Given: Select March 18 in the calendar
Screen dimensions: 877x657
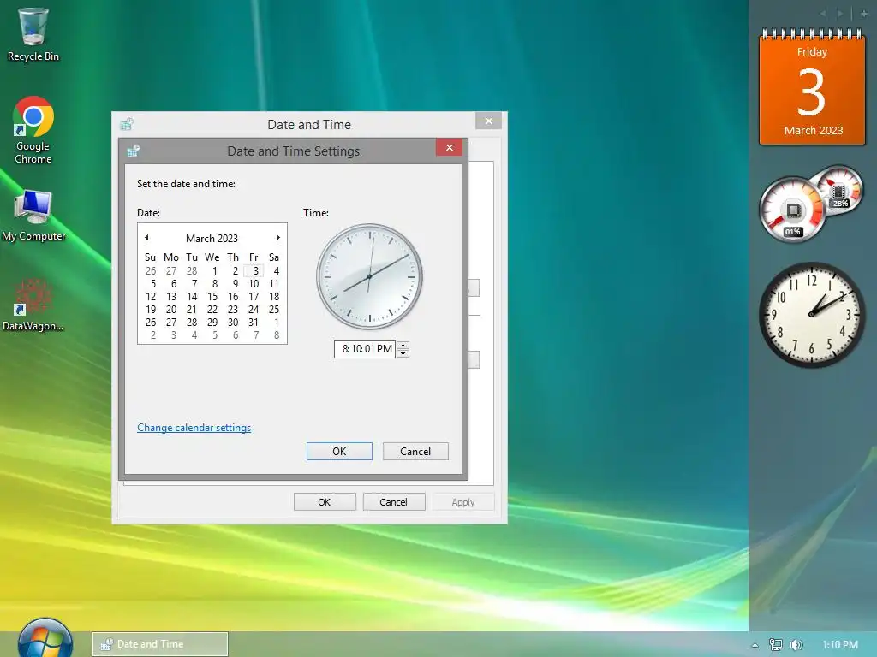Looking at the screenshot, I should pos(274,297).
